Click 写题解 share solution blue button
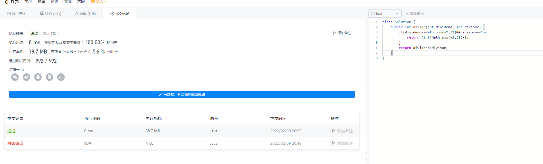Screen dimensions: 543x164 [182, 94]
